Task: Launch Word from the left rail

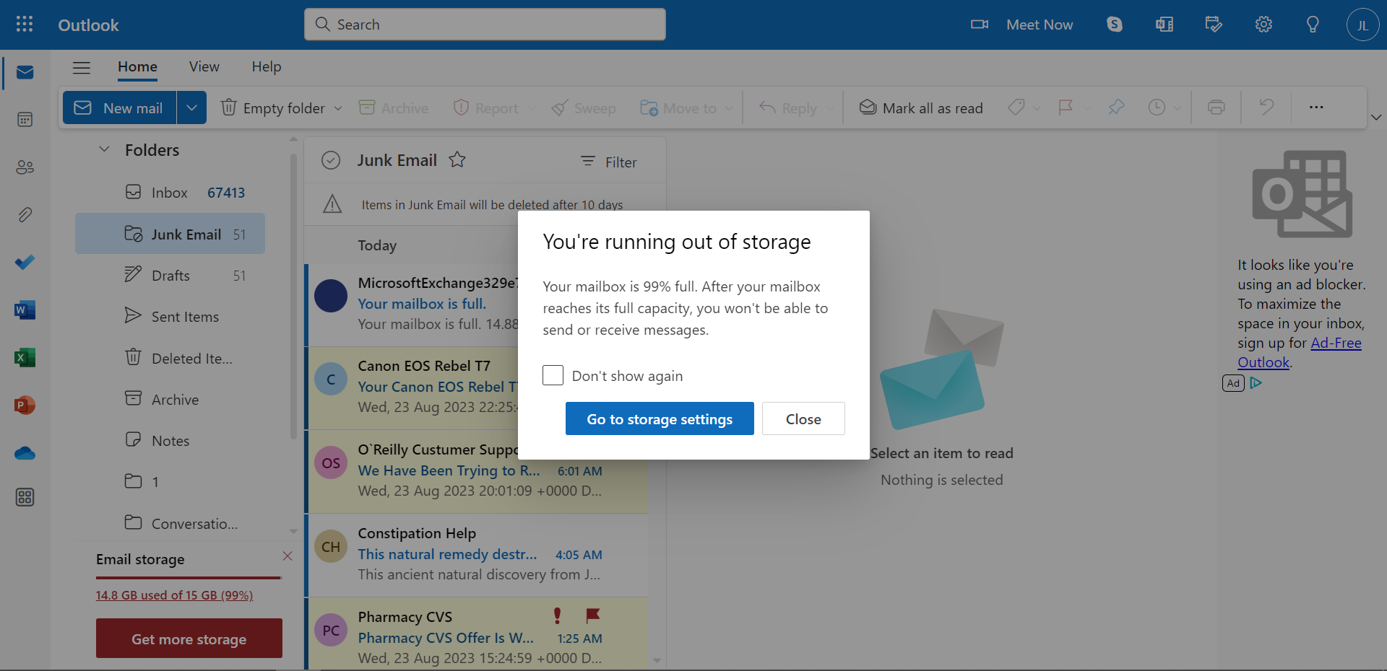Action: pyautogui.click(x=25, y=310)
